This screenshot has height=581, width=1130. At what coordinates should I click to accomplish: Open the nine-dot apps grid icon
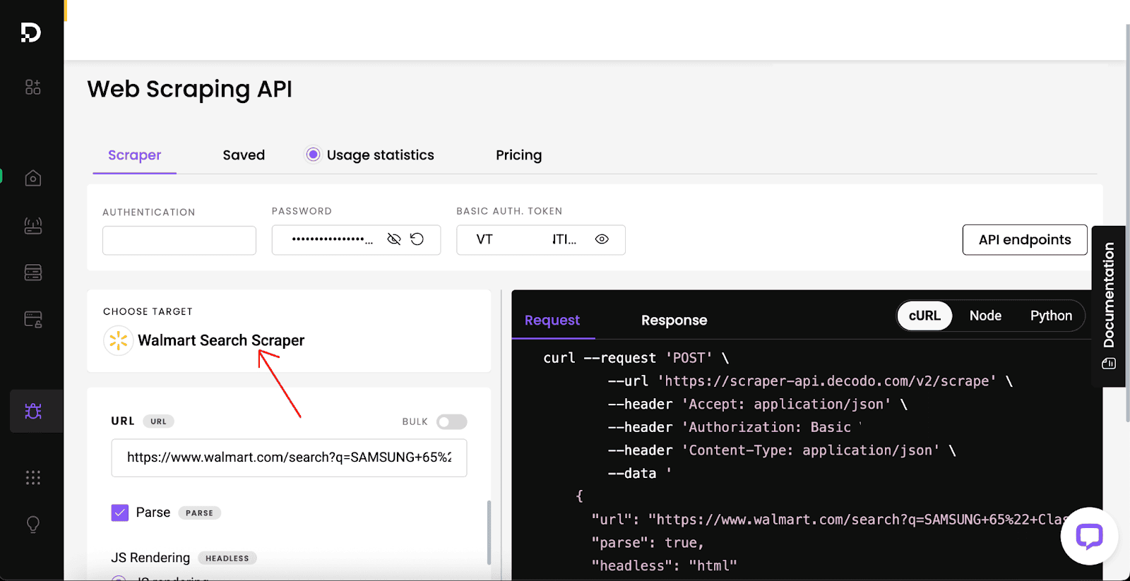[32, 478]
